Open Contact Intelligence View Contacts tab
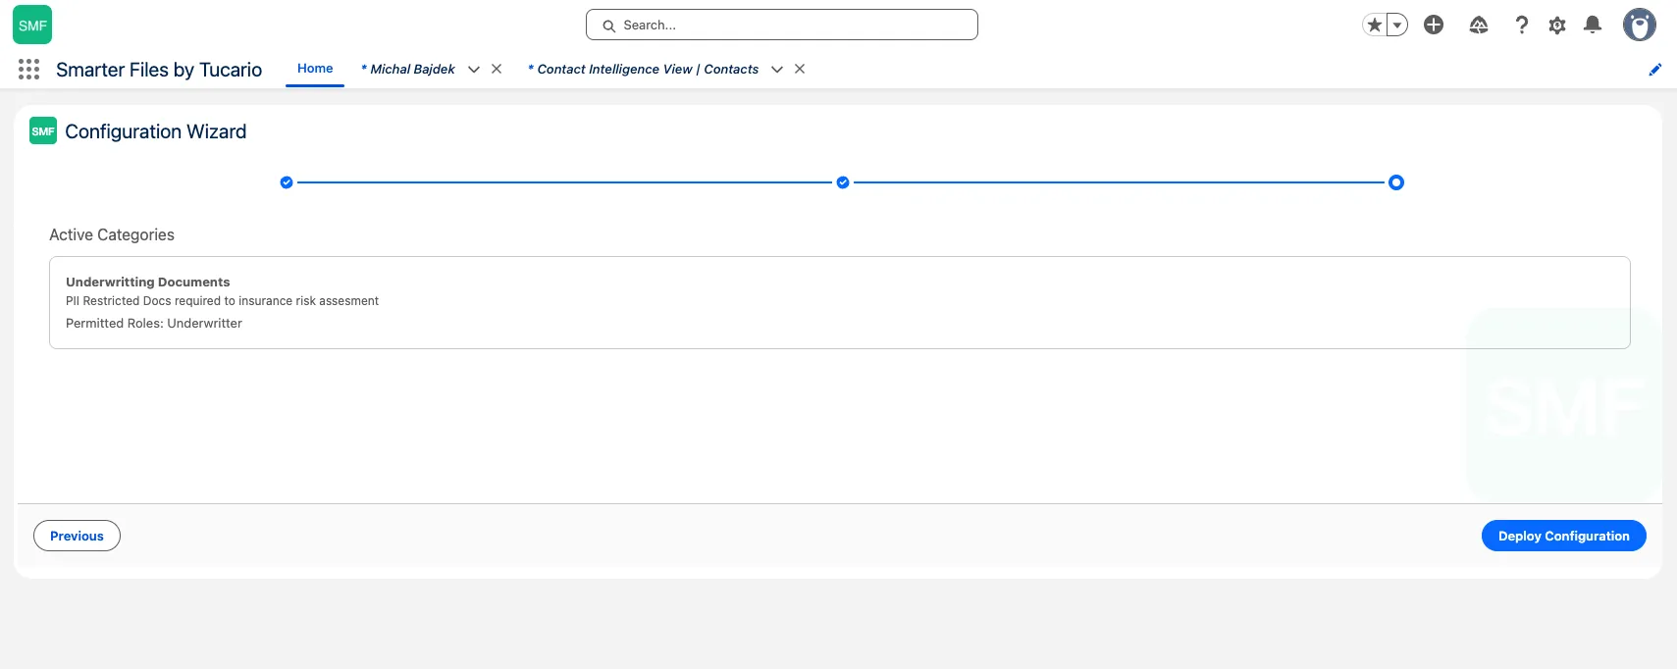This screenshot has height=669, width=1677. coord(644,69)
